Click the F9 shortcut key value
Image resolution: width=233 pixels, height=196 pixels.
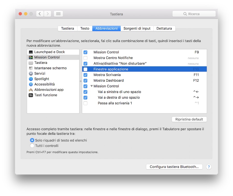point(196,52)
